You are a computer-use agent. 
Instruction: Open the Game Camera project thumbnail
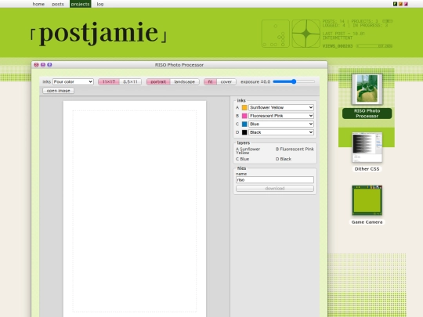[367, 200]
